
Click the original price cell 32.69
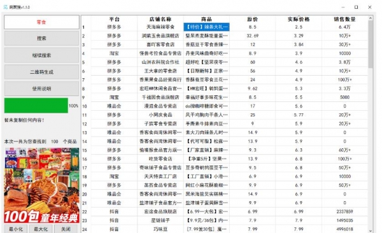click(252, 36)
